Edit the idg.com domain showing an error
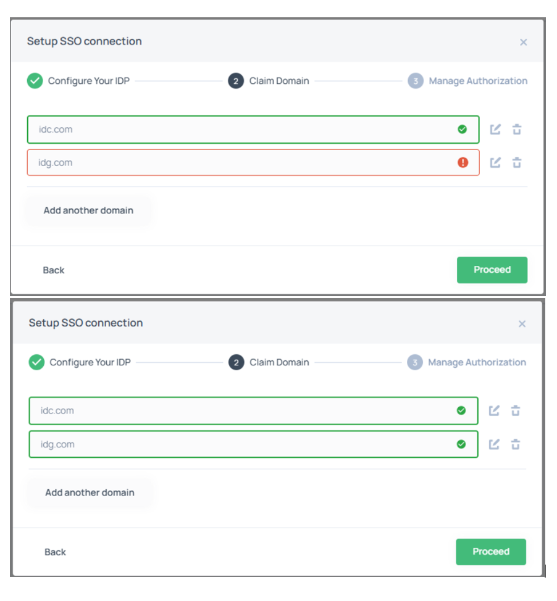 [495, 163]
